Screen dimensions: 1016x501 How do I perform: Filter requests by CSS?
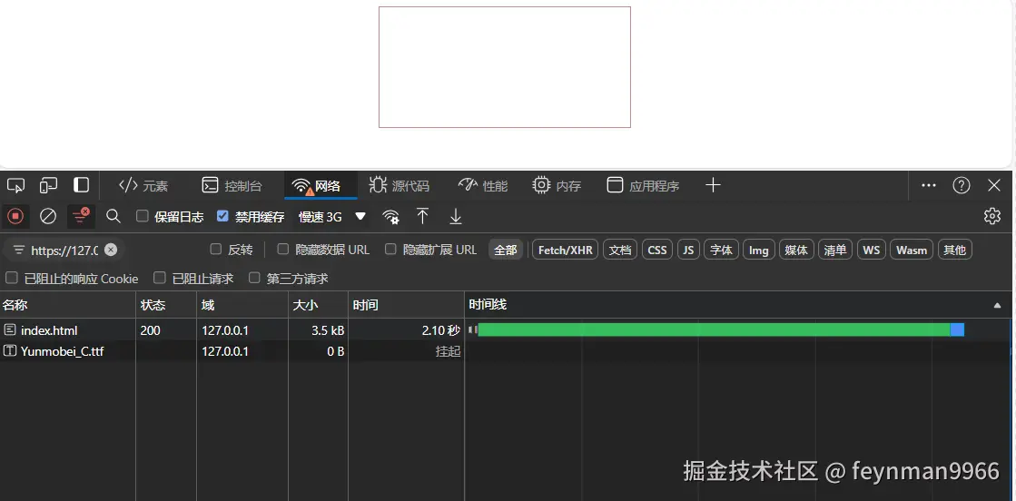click(657, 250)
